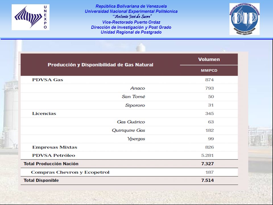Select the Total Disponible value 7.514

(x=207, y=181)
